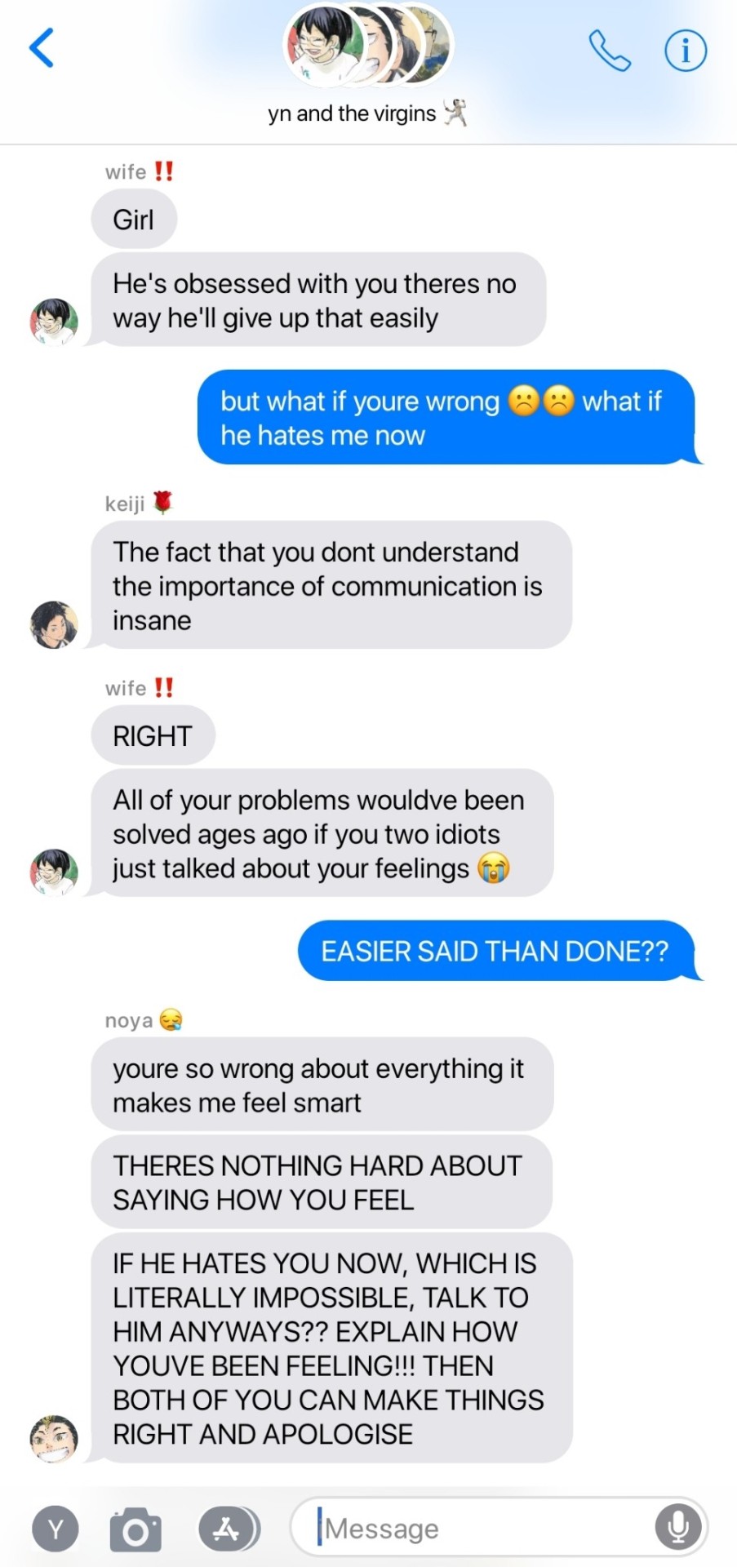Select the 'RIGHT' message bubble
Screen dimensions: 737x1567
(x=153, y=735)
